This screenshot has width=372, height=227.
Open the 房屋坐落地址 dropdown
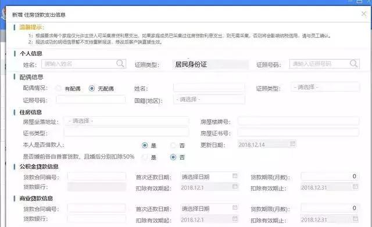127,121
